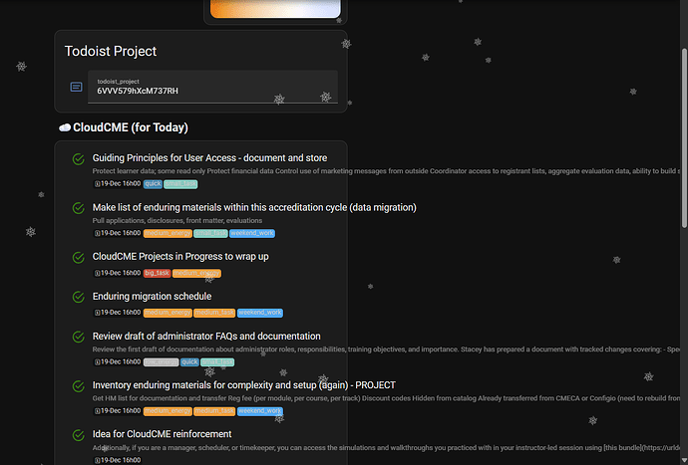Click the cloud icon next to CloudCME heading

tap(65, 127)
